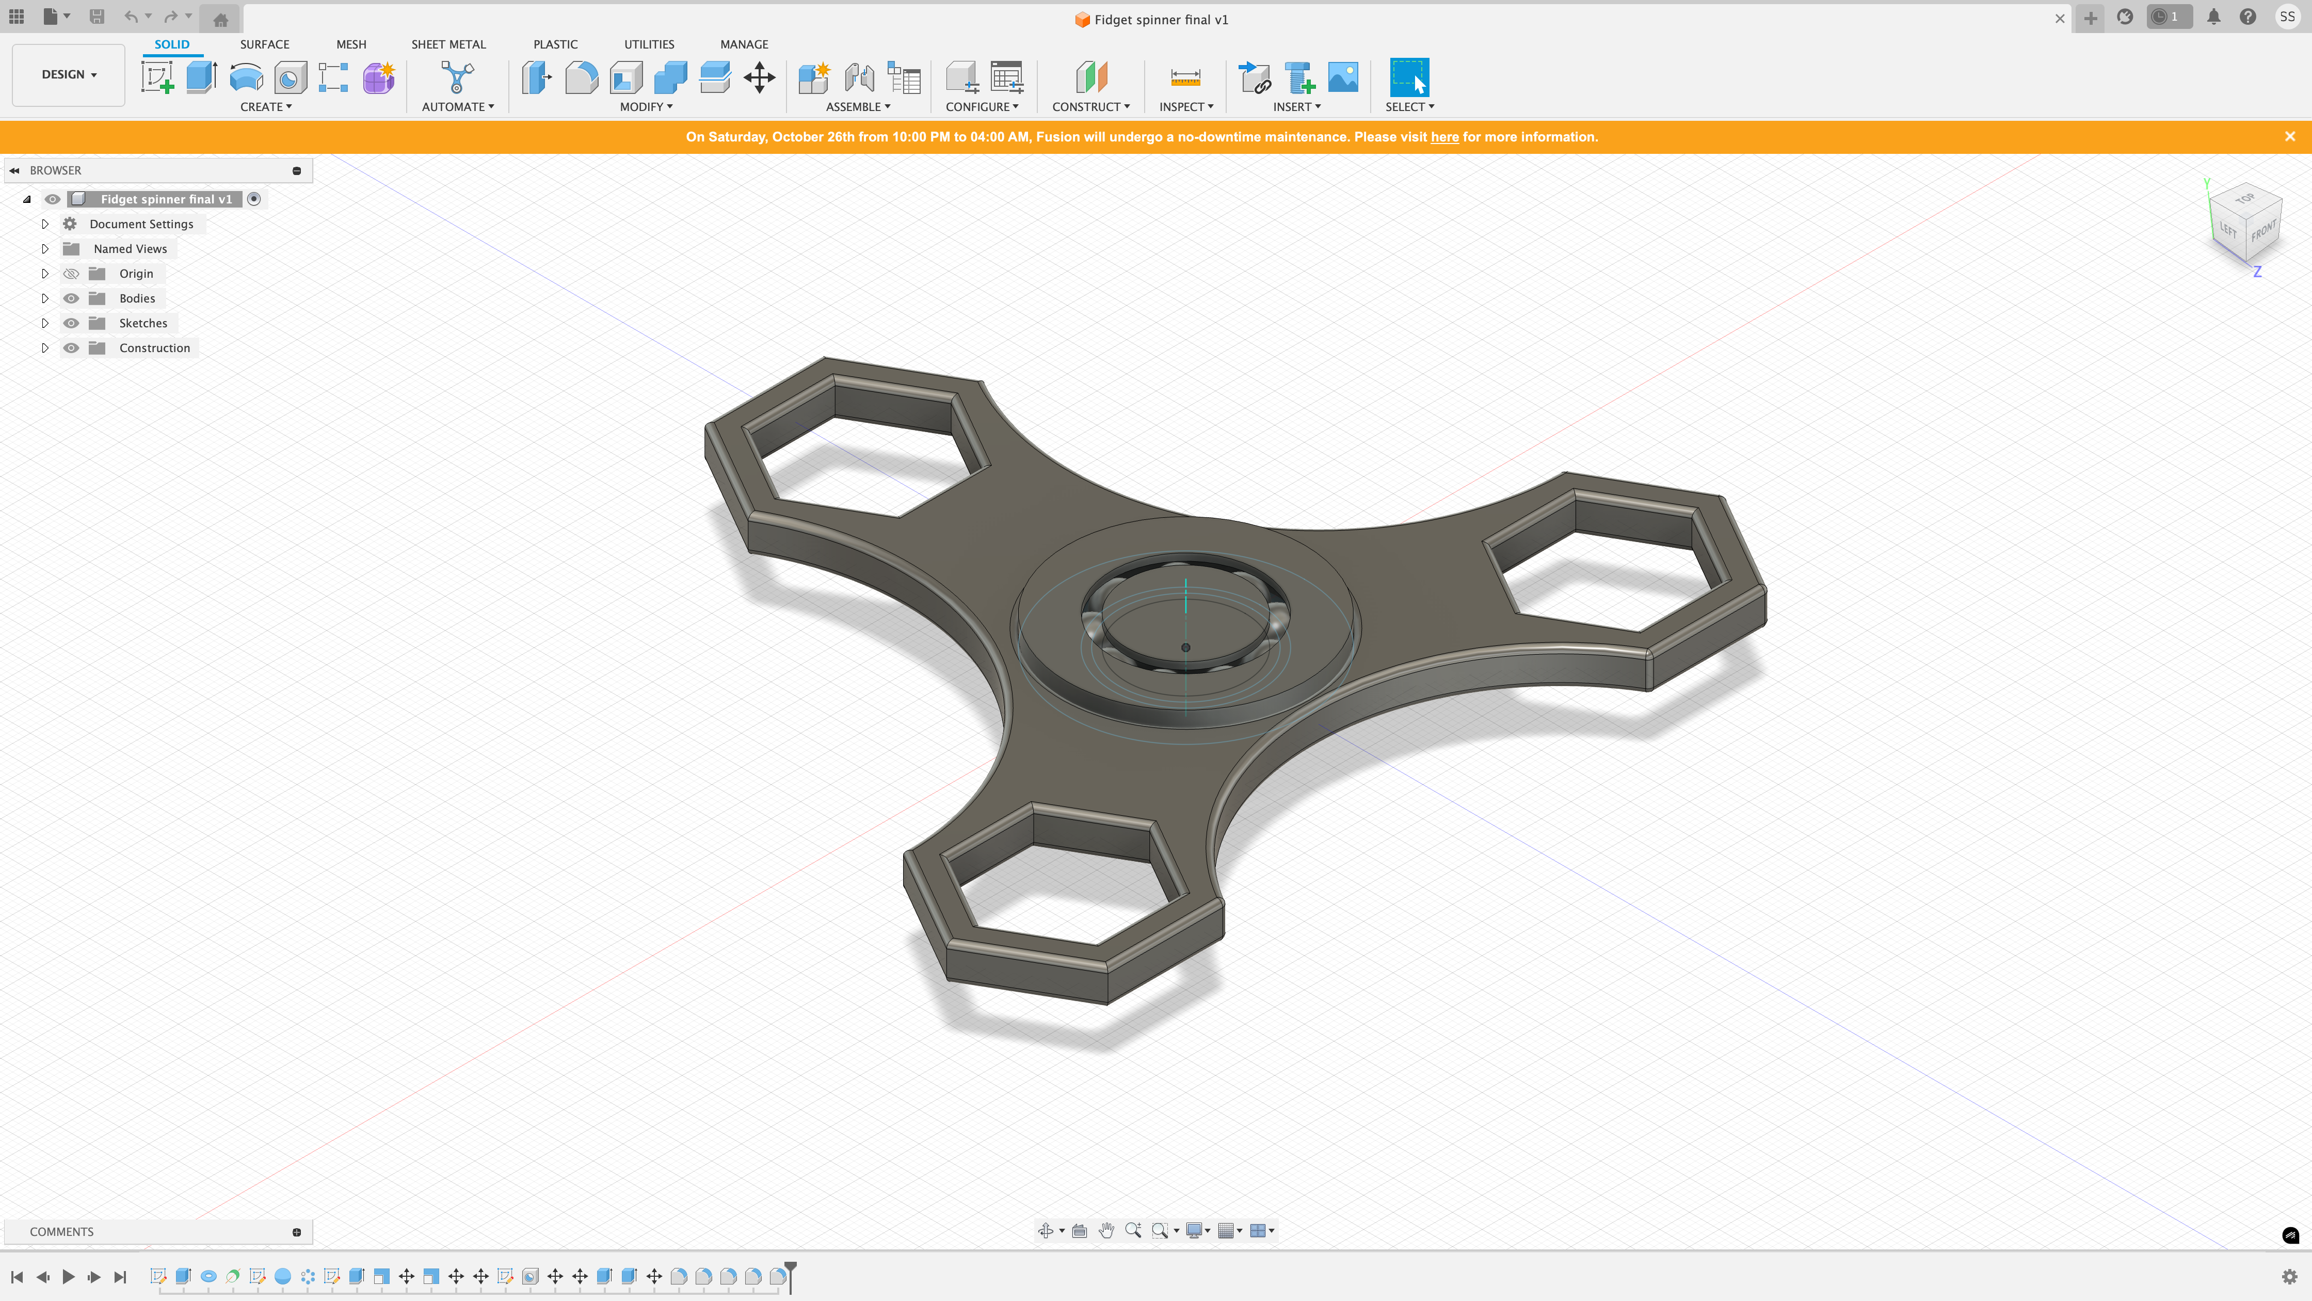The height and width of the screenshot is (1301, 2312).
Task: Click the ViewCube FRONT face
Action: pos(2262,232)
